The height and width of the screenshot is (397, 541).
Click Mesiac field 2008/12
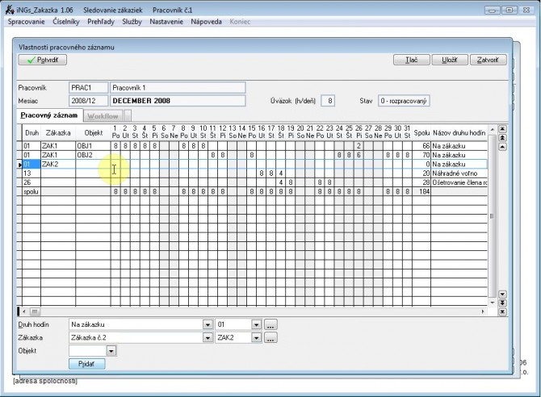click(x=88, y=101)
